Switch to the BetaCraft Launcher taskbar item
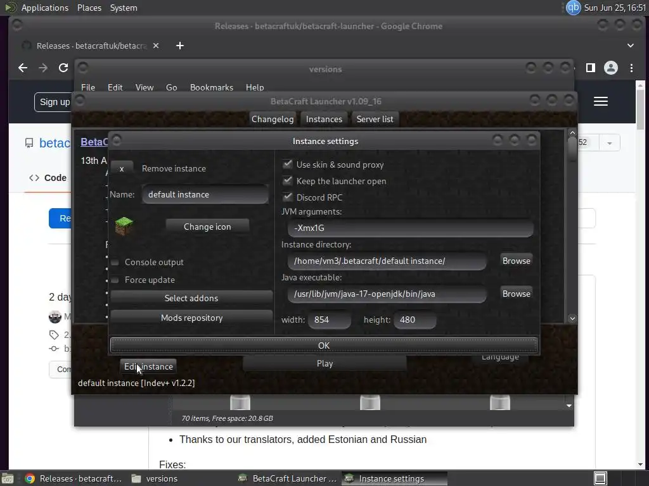 288,478
